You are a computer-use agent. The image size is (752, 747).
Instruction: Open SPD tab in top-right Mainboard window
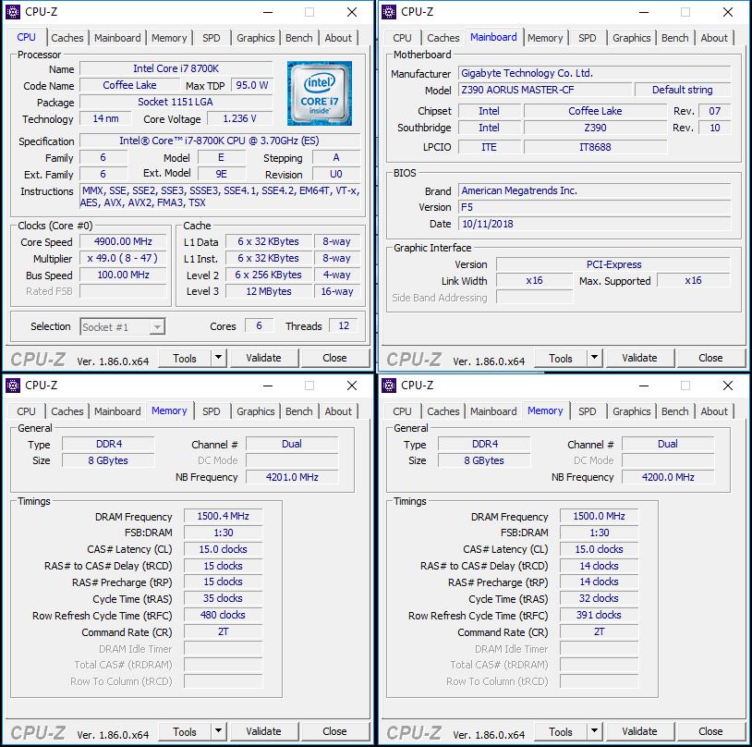tap(587, 38)
